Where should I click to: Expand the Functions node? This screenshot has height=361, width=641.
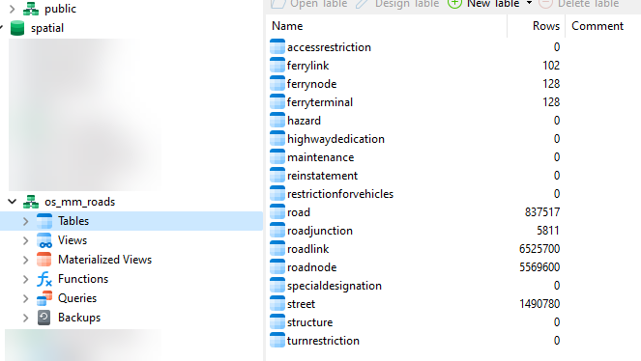26,279
